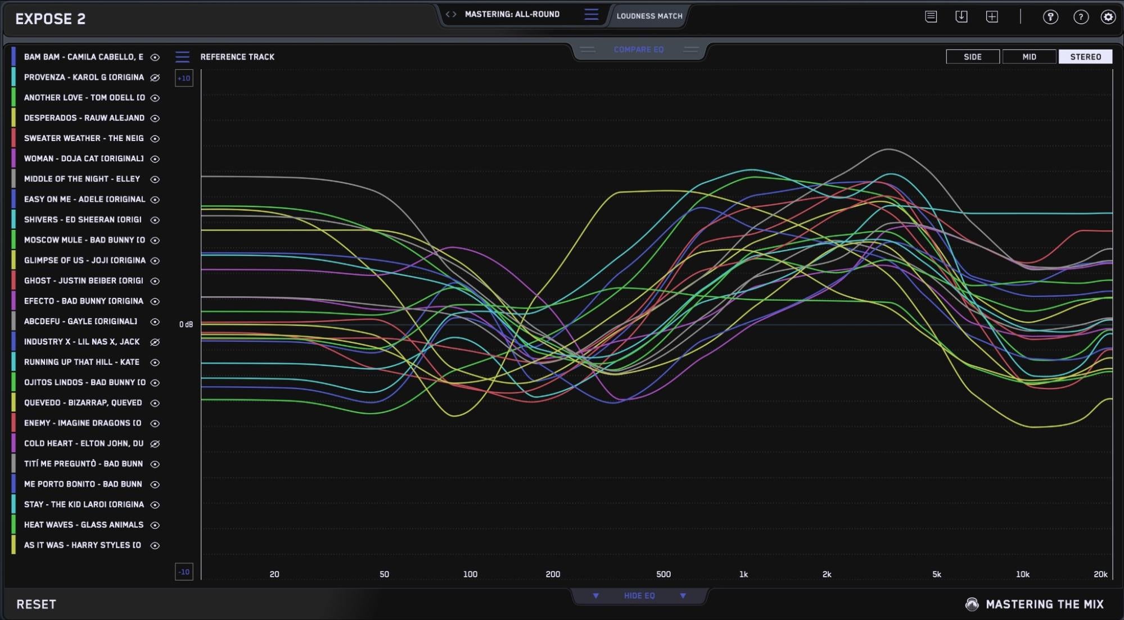This screenshot has height=620, width=1124.
Task: Click the Hide EQ label
Action: point(639,596)
